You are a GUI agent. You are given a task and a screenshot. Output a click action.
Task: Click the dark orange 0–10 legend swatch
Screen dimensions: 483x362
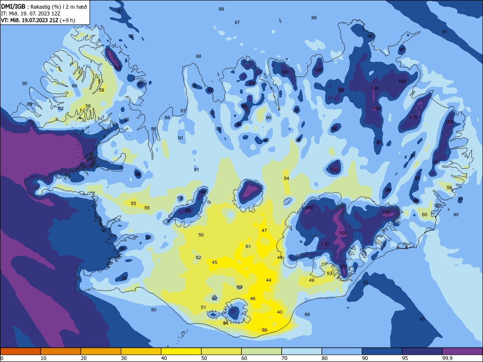pyautogui.click(x=20, y=351)
